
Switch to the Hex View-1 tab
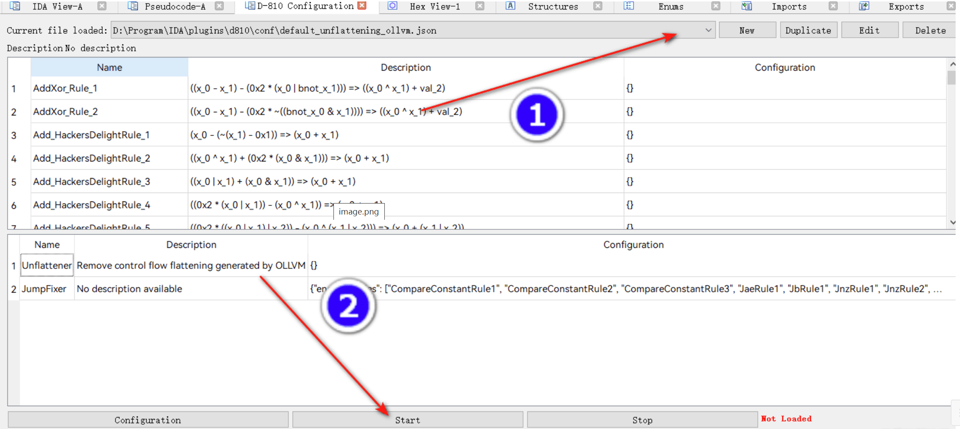[x=434, y=7]
